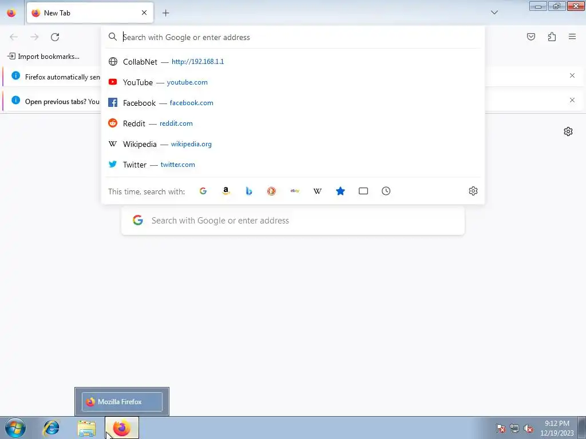Select the YouTube suggestion
Image resolution: width=586 pixels, height=439 pixels.
292,82
